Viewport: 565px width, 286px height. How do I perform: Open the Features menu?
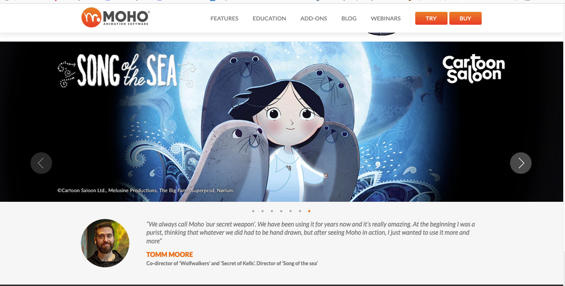pyautogui.click(x=224, y=18)
